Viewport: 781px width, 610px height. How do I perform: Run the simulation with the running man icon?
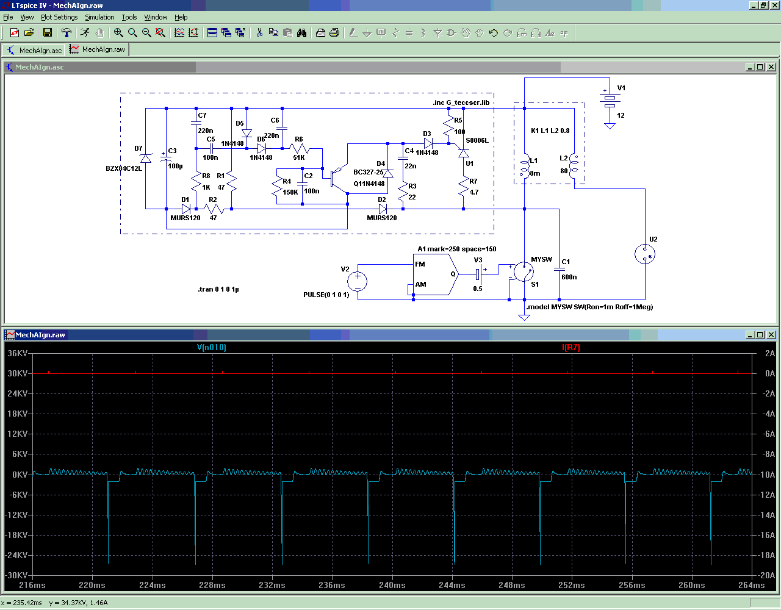click(85, 33)
